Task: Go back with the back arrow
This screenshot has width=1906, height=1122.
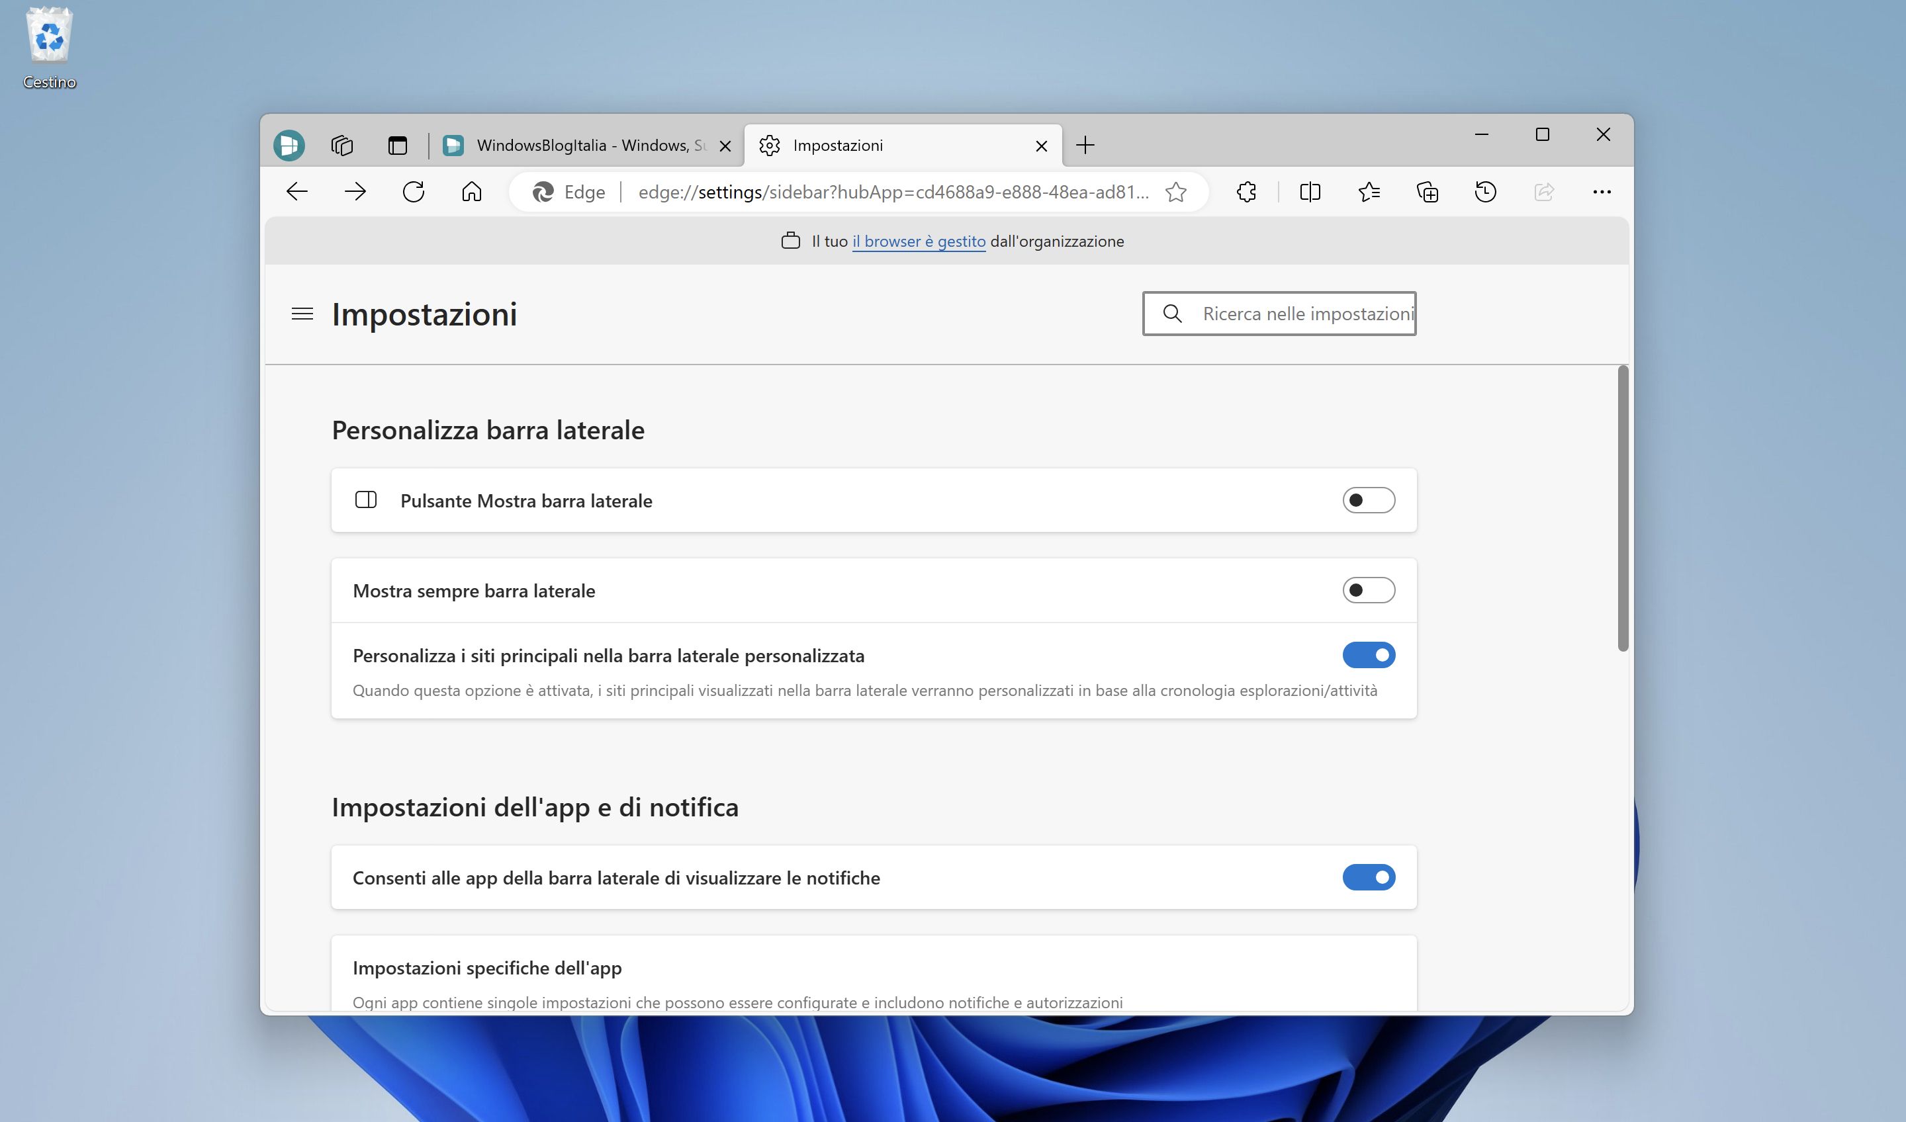Action: pos(297,192)
